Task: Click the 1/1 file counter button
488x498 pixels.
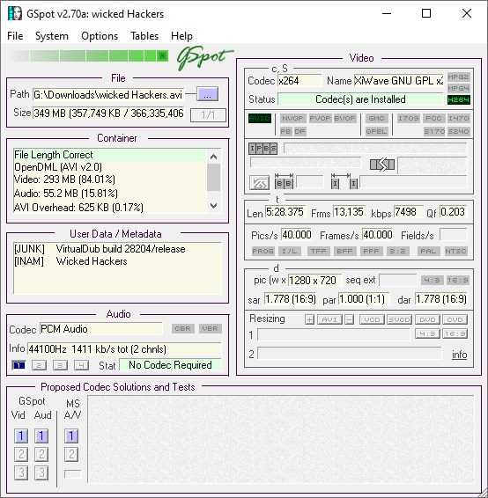Action: click(x=208, y=115)
